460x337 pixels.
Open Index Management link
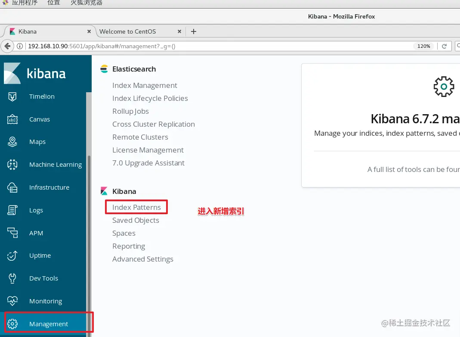point(145,85)
